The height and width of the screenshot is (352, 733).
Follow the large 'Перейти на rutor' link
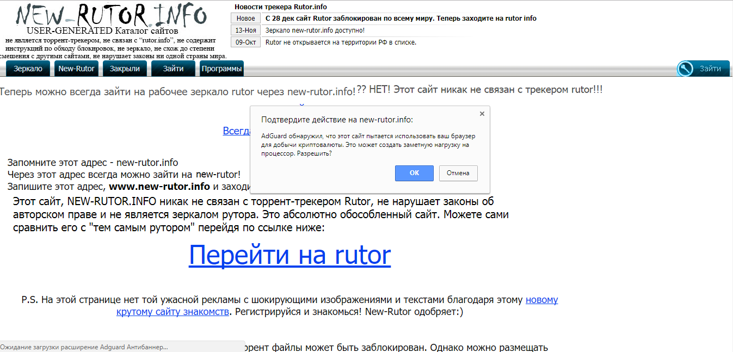coord(289,254)
